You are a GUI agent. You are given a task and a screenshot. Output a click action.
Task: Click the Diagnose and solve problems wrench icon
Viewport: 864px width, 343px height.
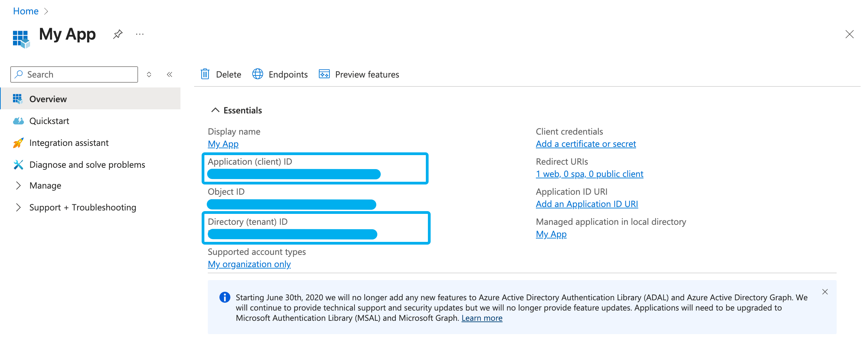[x=18, y=165]
